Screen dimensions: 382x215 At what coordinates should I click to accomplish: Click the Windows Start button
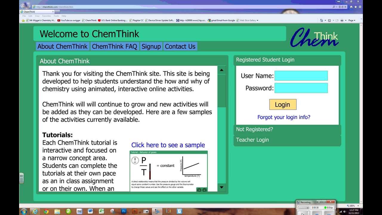tap(24, 211)
